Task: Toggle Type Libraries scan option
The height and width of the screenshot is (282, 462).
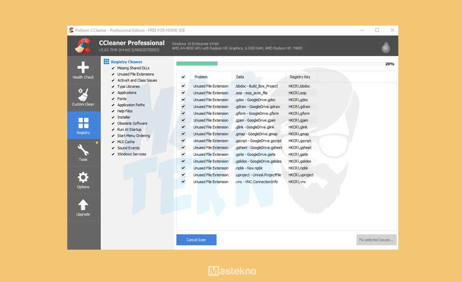Action: click(113, 87)
